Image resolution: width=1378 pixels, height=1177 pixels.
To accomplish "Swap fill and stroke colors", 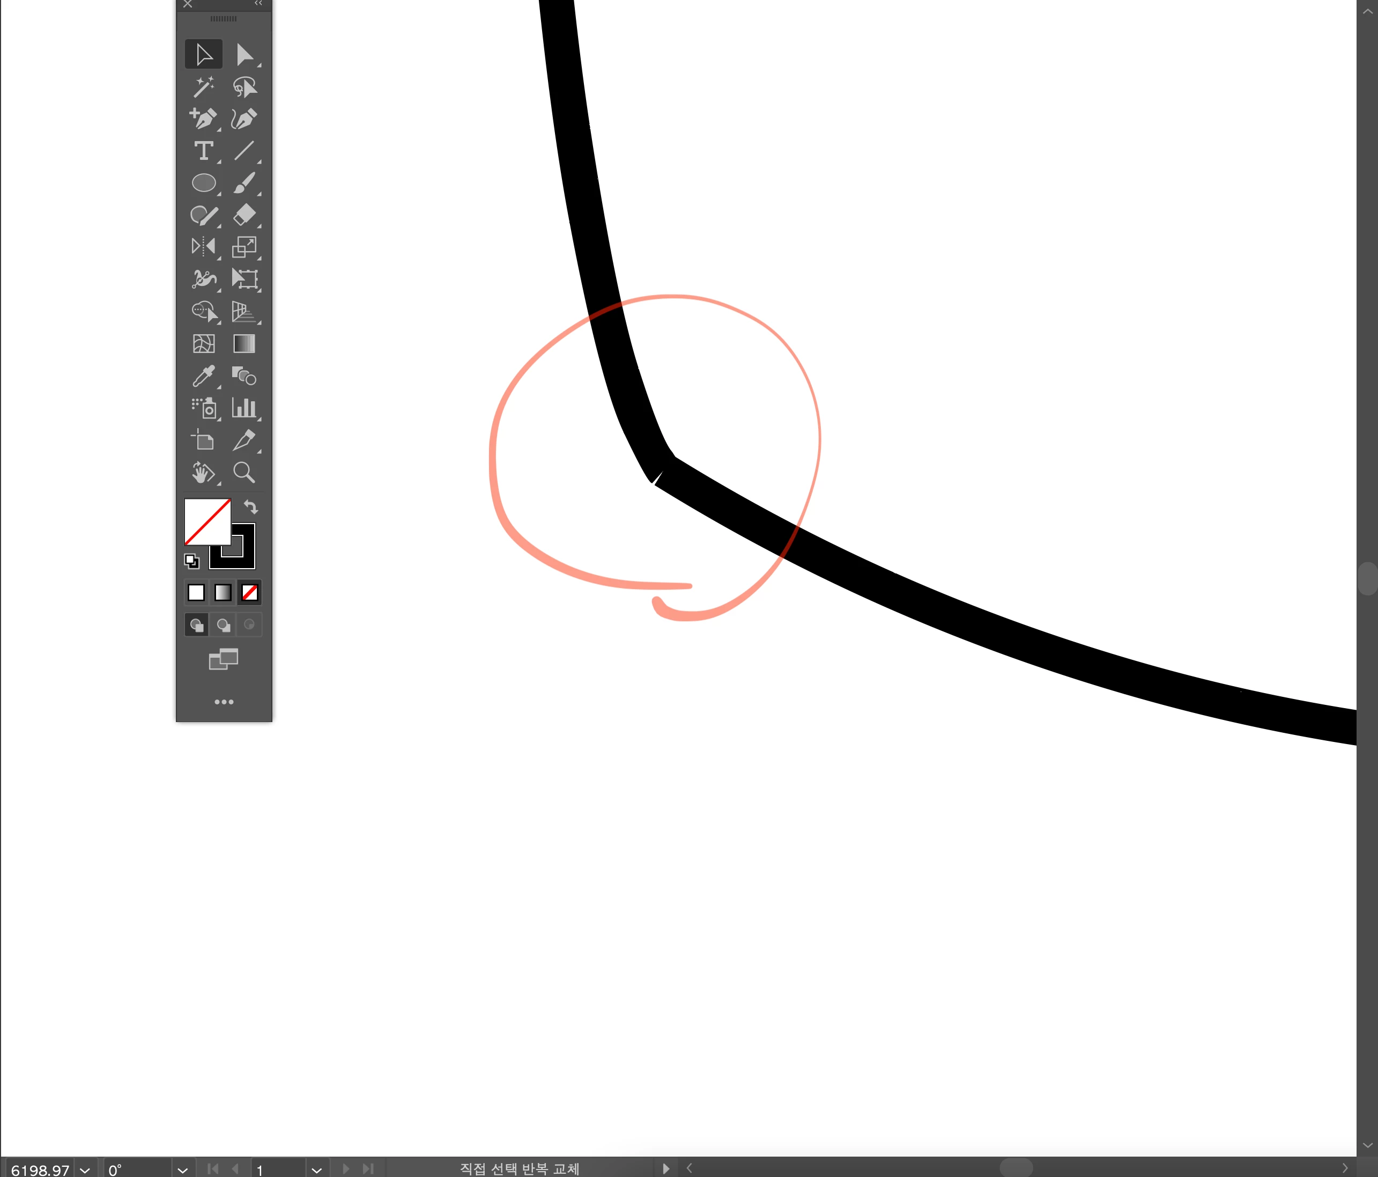I will pos(251,507).
